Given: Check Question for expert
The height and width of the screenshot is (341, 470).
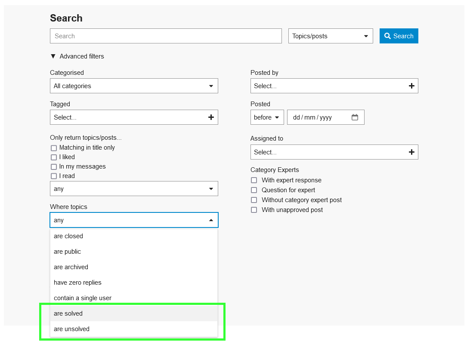Looking at the screenshot, I should tap(254, 190).
